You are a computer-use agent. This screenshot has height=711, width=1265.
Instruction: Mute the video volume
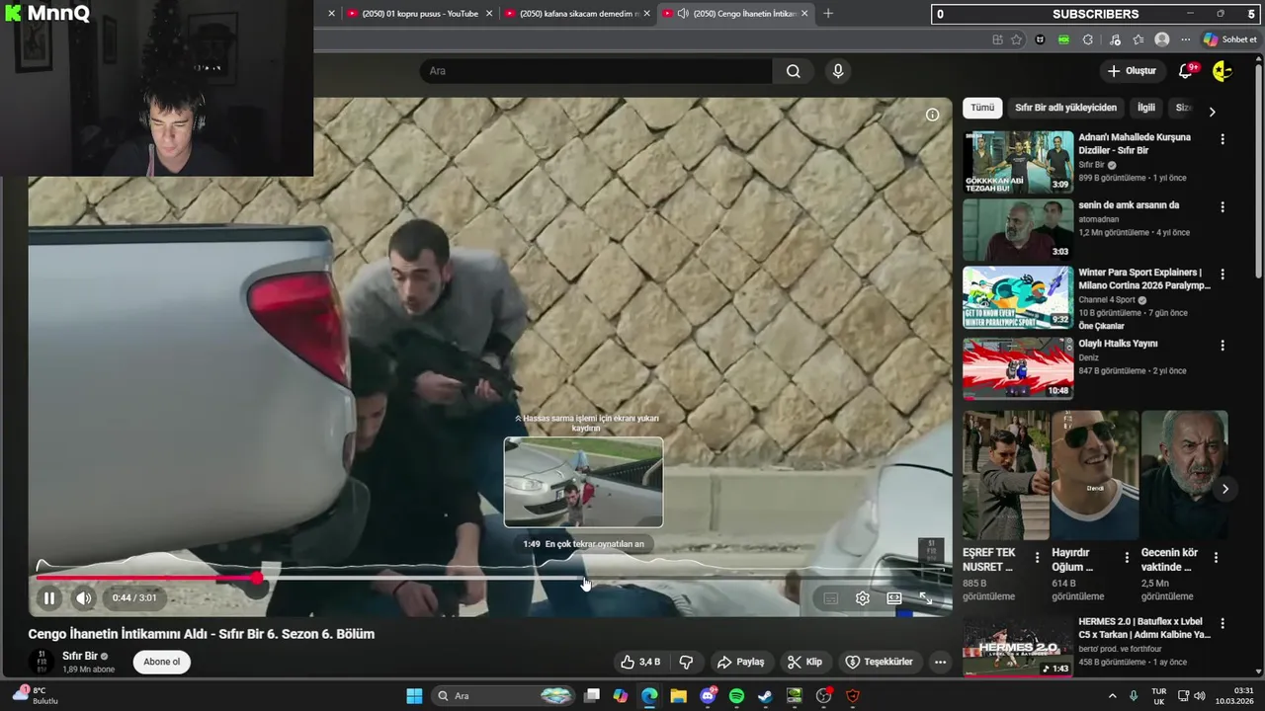[84, 597]
